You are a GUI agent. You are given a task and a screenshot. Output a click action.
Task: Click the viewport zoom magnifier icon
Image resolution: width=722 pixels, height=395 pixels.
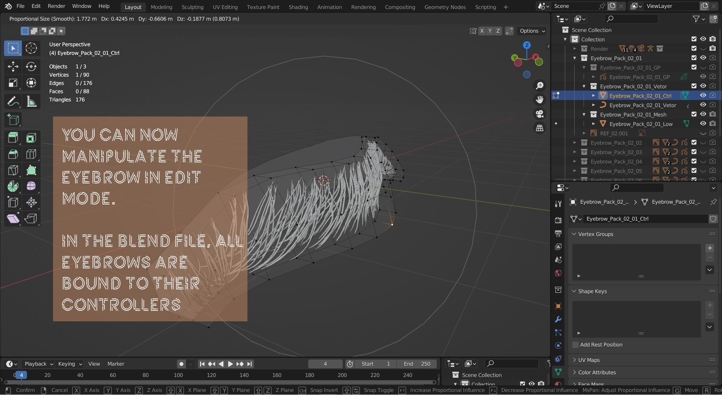tap(540, 86)
